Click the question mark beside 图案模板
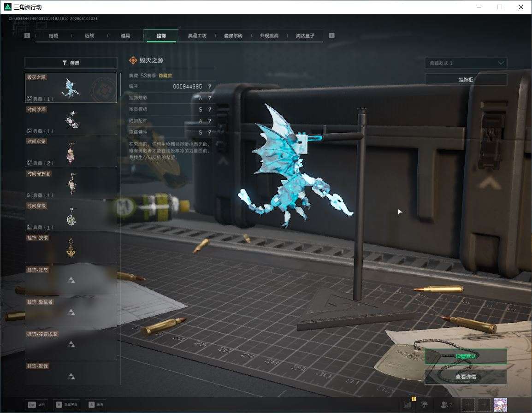Viewport: 532px width, 413px height. 210,109
